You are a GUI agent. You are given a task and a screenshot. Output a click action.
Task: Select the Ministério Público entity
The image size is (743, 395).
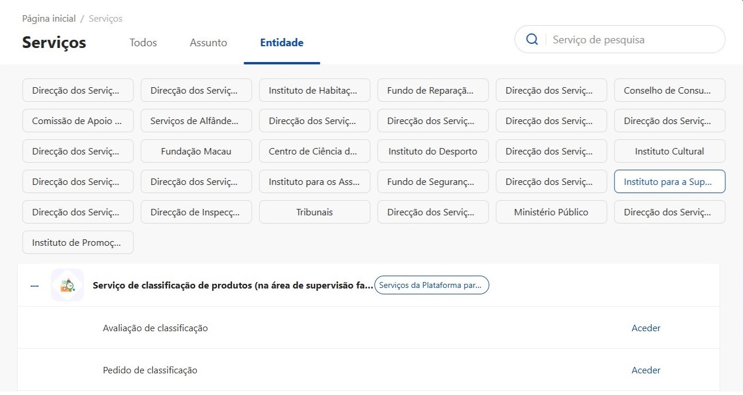(551, 212)
